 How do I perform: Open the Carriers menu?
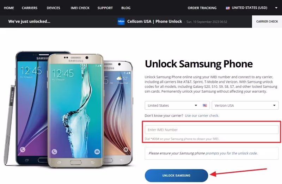(x=30, y=8)
